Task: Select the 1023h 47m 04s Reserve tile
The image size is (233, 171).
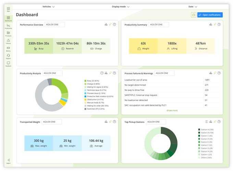Action: click(67, 46)
